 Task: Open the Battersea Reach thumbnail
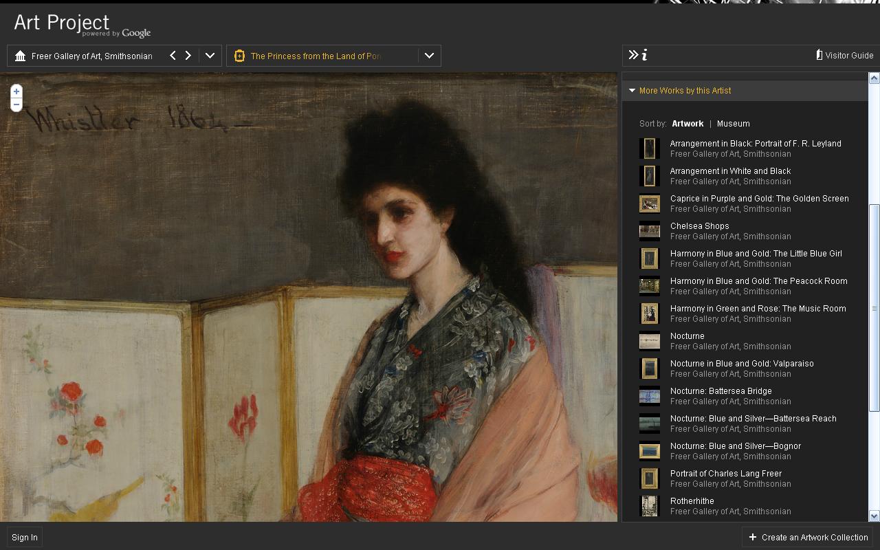649,423
